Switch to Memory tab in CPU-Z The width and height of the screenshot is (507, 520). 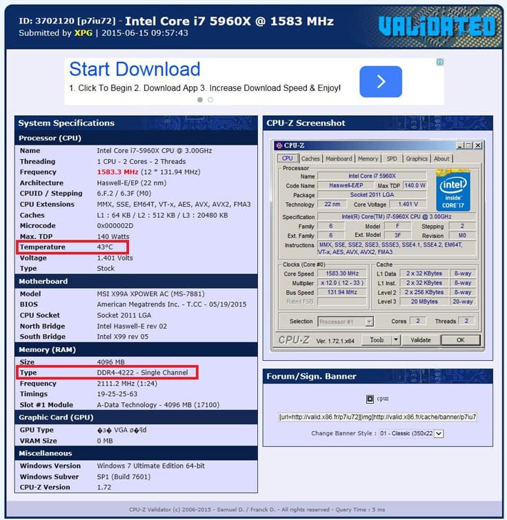click(368, 159)
